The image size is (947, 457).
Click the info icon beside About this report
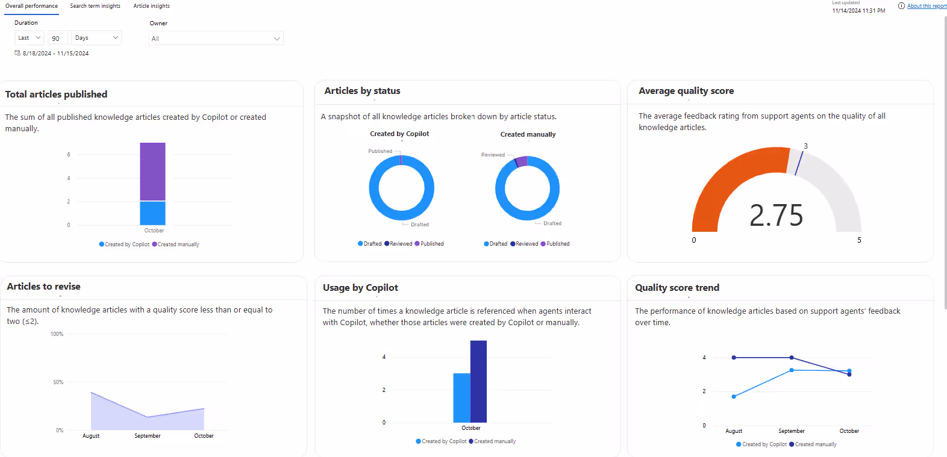[x=901, y=6]
